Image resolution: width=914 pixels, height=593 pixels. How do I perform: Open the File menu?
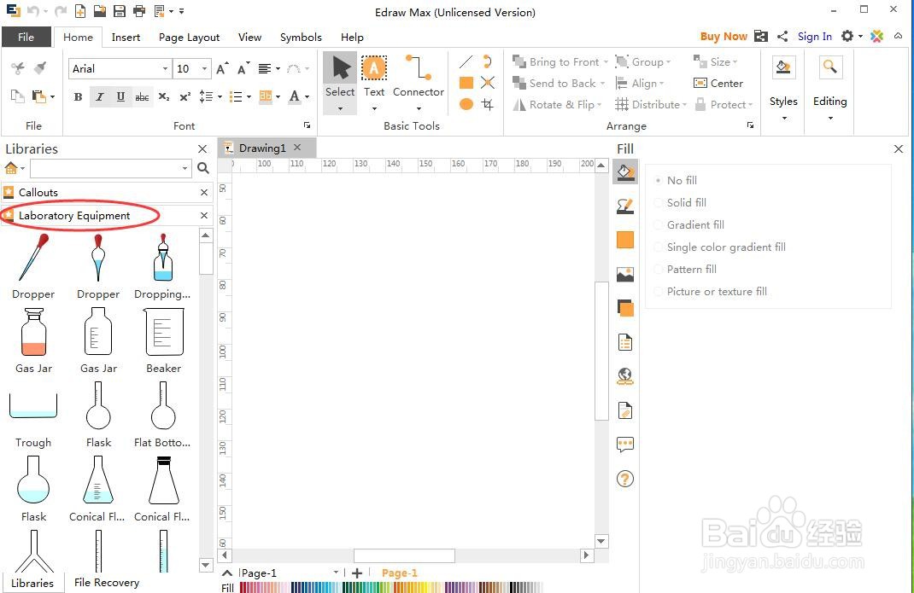(26, 37)
